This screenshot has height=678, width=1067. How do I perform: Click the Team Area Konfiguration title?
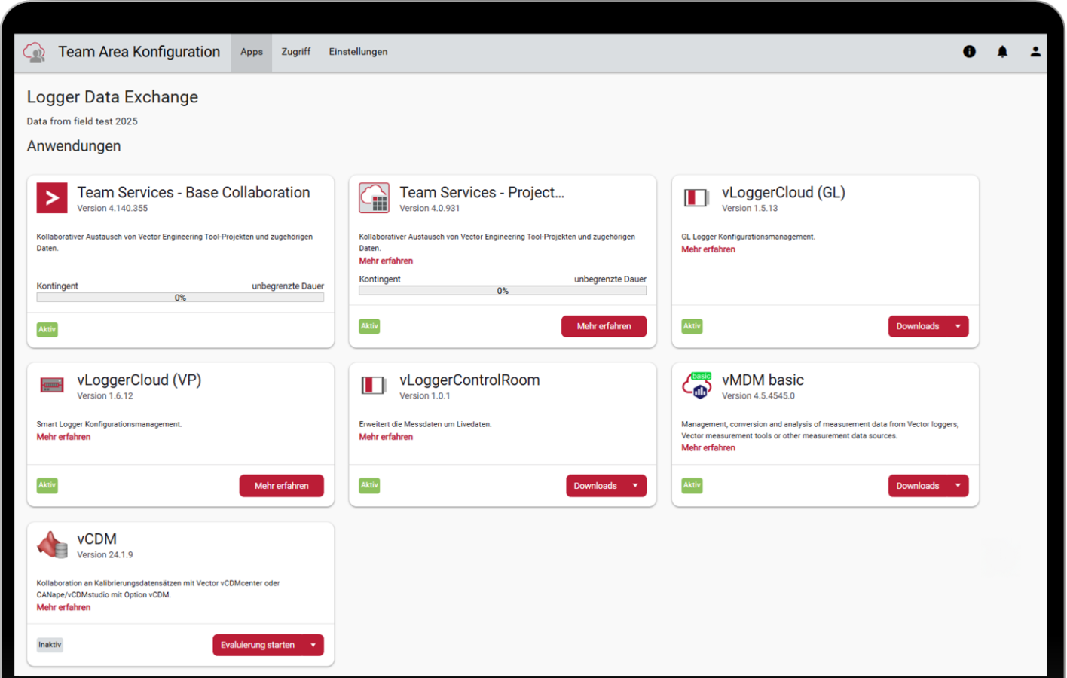pos(139,52)
